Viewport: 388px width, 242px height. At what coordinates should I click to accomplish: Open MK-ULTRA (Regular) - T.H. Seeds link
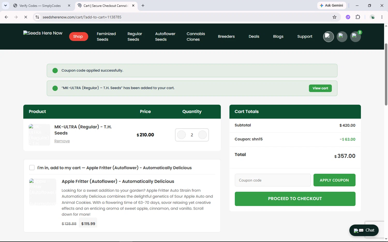click(x=83, y=130)
